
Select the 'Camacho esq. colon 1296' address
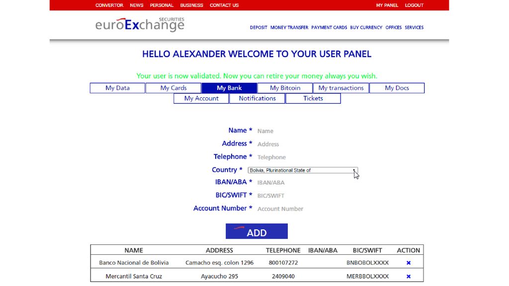pyautogui.click(x=219, y=263)
